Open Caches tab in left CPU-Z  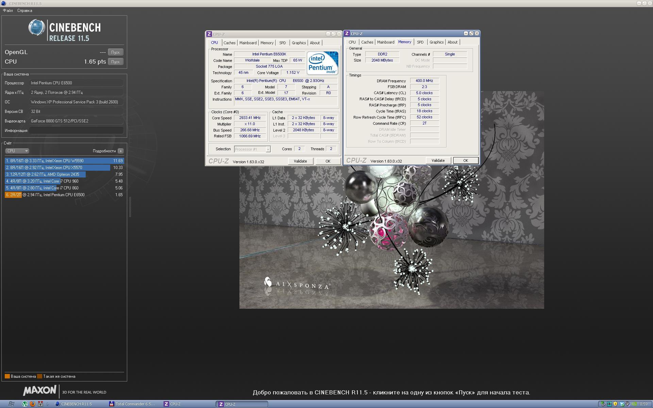(x=229, y=43)
